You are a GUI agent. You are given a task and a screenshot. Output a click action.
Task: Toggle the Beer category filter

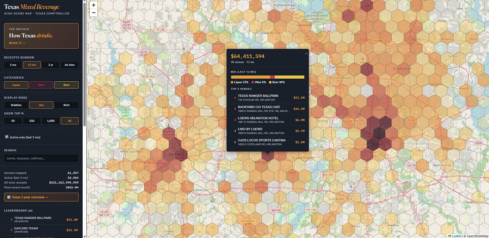(x=66, y=85)
